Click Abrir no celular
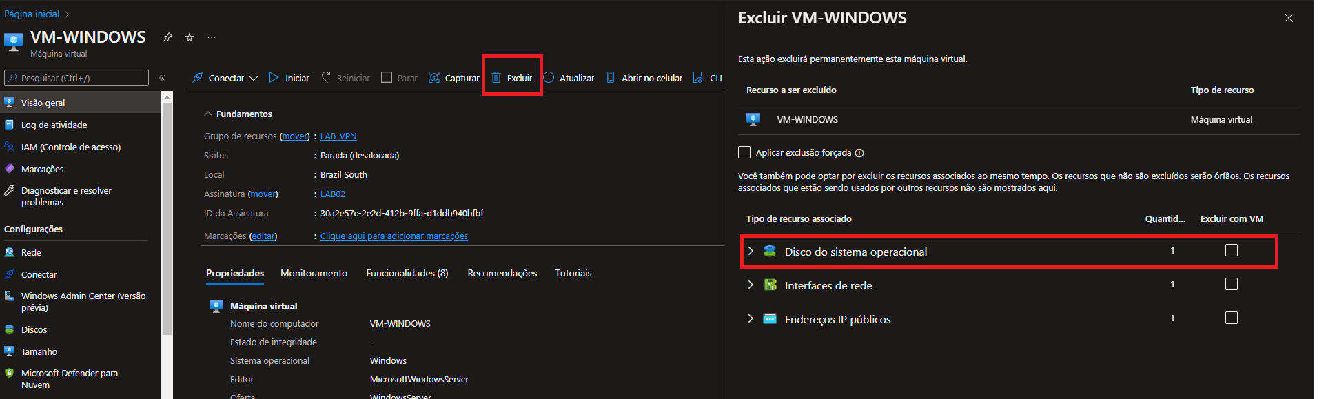This screenshot has height=399, width=1337. point(644,78)
